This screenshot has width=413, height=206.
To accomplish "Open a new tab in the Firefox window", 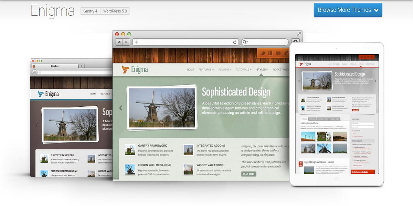I will coord(82,66).
